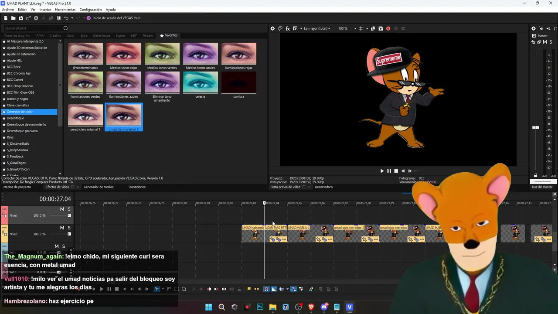Click the magnifier in the plugin search box

[66, 28]
